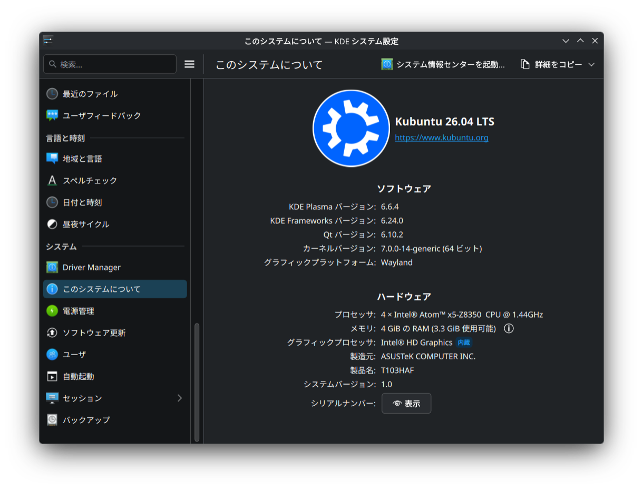Click the 検索 search input field
Screen dimensions: 643x490
110,64
